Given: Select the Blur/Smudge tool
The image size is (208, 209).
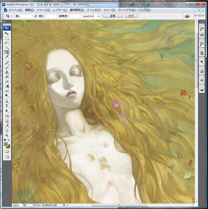Looking at the screenshot, I should click(7, 91).
